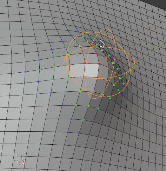Click the brightest white mesh face
The height and width of the screenshot is (171, 166).
pos(92,70)
